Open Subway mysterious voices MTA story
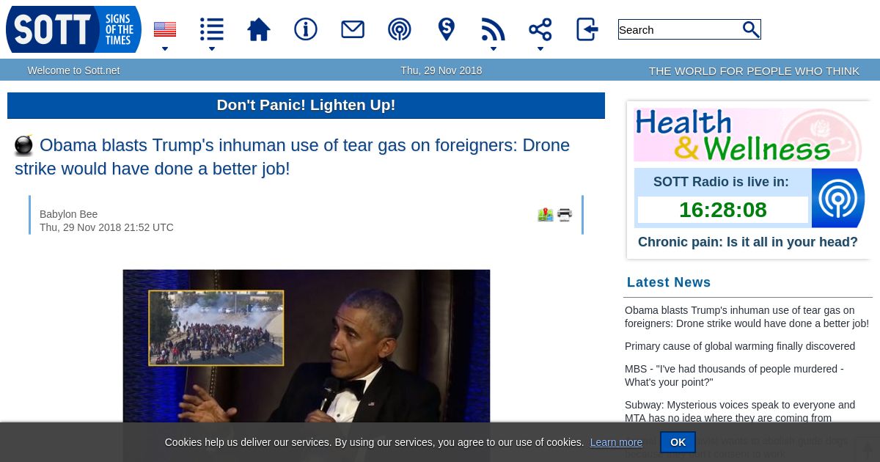The width and height of the screenshot is (880, 462). [740, 411]
